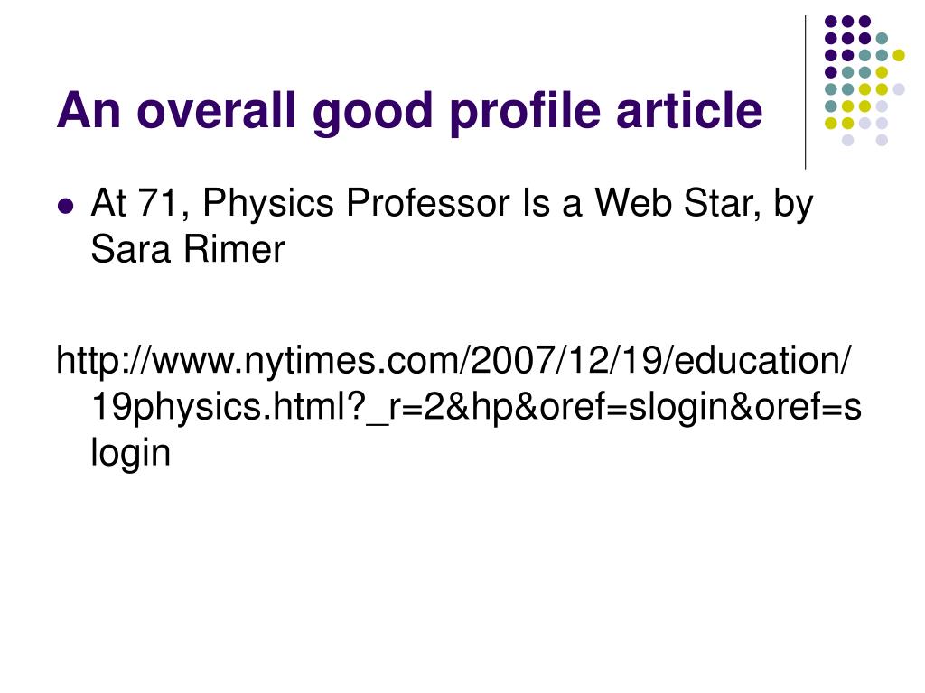Screen dimensions: 925x693
Task: Select the purple bullet point marker
Action: coord(65,207)
